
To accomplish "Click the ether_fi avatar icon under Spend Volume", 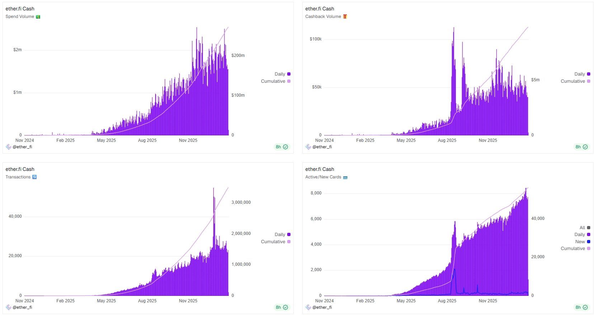I will (9, 147).
